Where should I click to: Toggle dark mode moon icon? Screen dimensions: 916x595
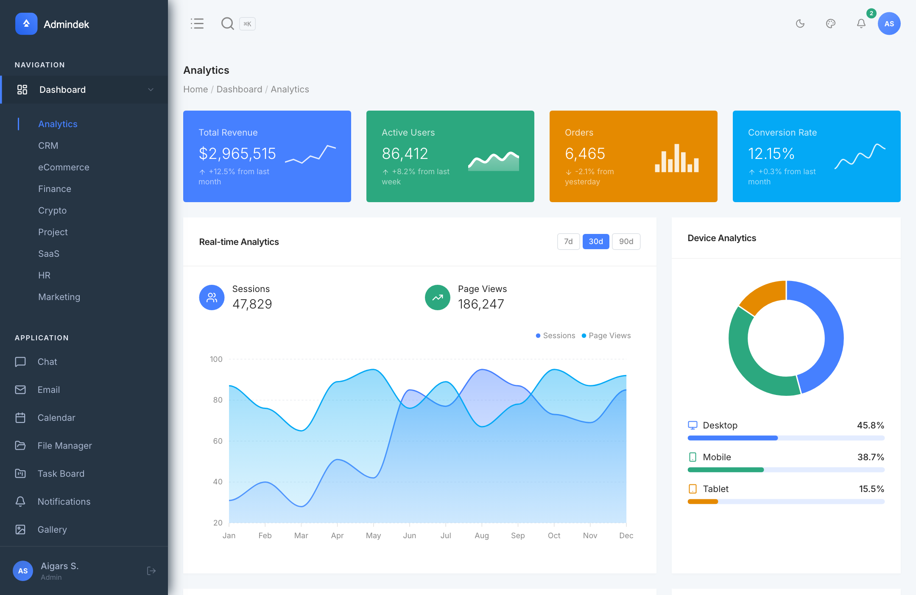pyautogui.click(x=800, y=24)
